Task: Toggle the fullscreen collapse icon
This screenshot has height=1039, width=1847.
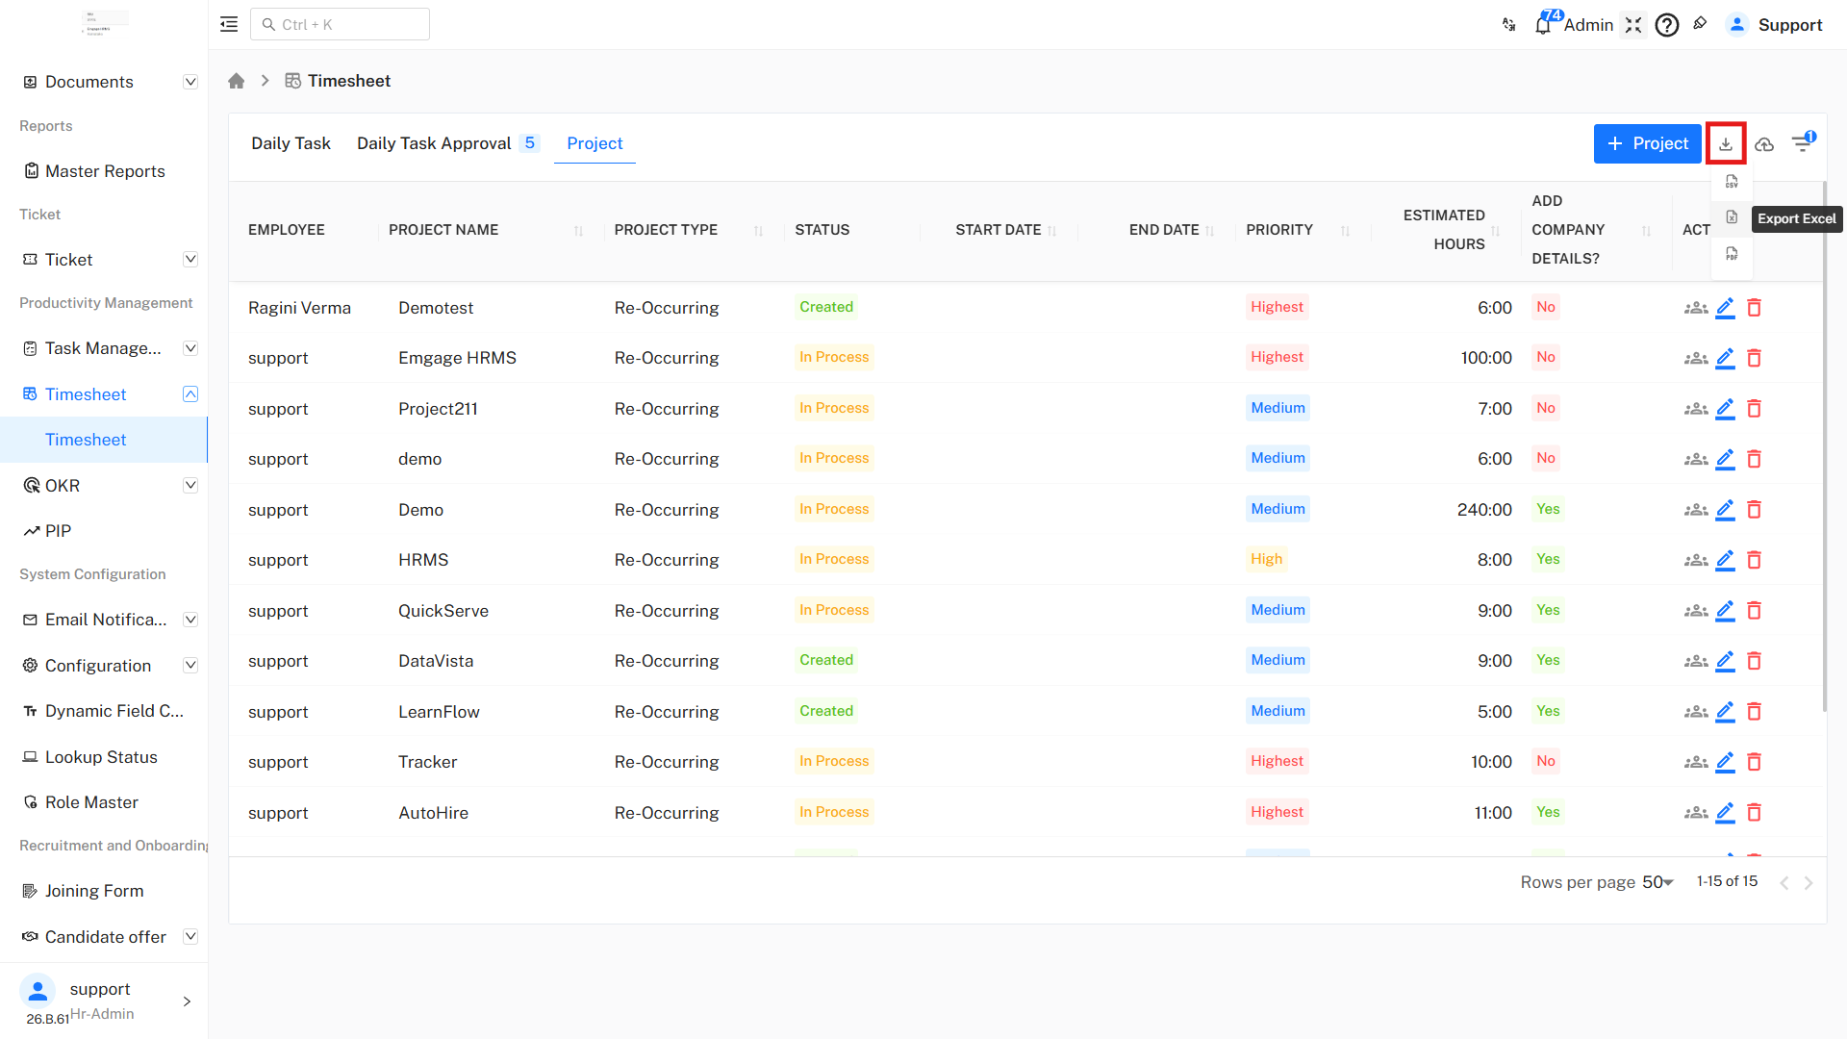Action: [x=1633, y=25]
